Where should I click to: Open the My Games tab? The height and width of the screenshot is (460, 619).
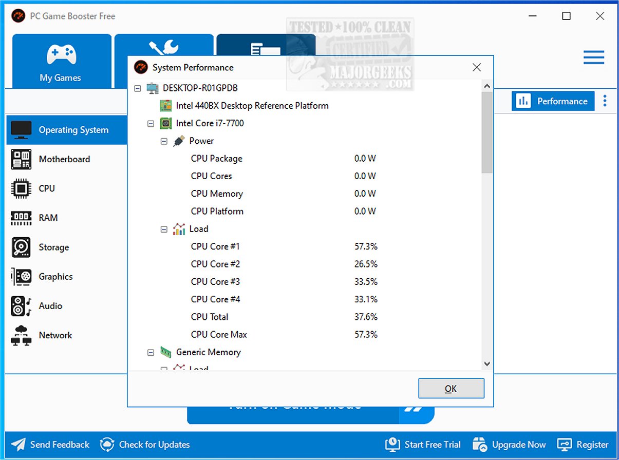[62, 61]
